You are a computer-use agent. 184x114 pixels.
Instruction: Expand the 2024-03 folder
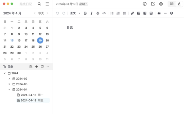pyautogui.click(x=10, y=84)
